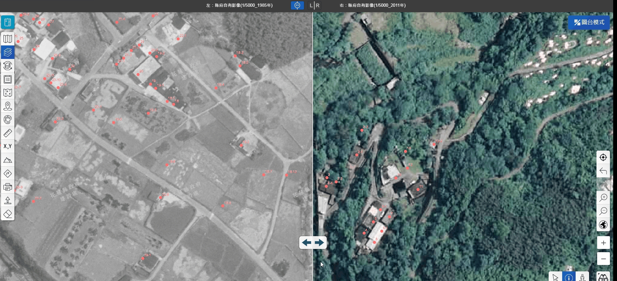Open the terrain mountain profile tool

[x=8, y=160]
